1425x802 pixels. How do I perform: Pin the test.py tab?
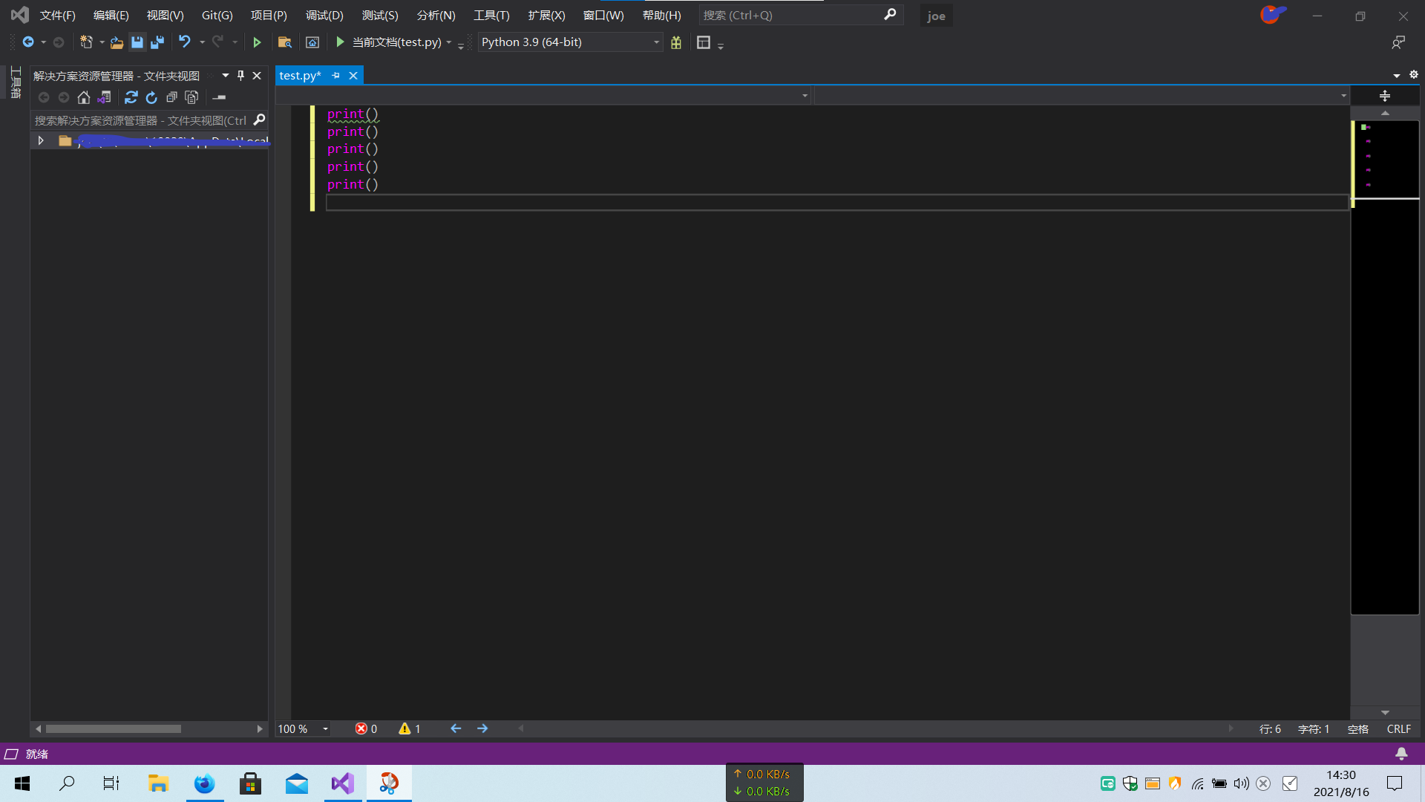pos(335,76)
